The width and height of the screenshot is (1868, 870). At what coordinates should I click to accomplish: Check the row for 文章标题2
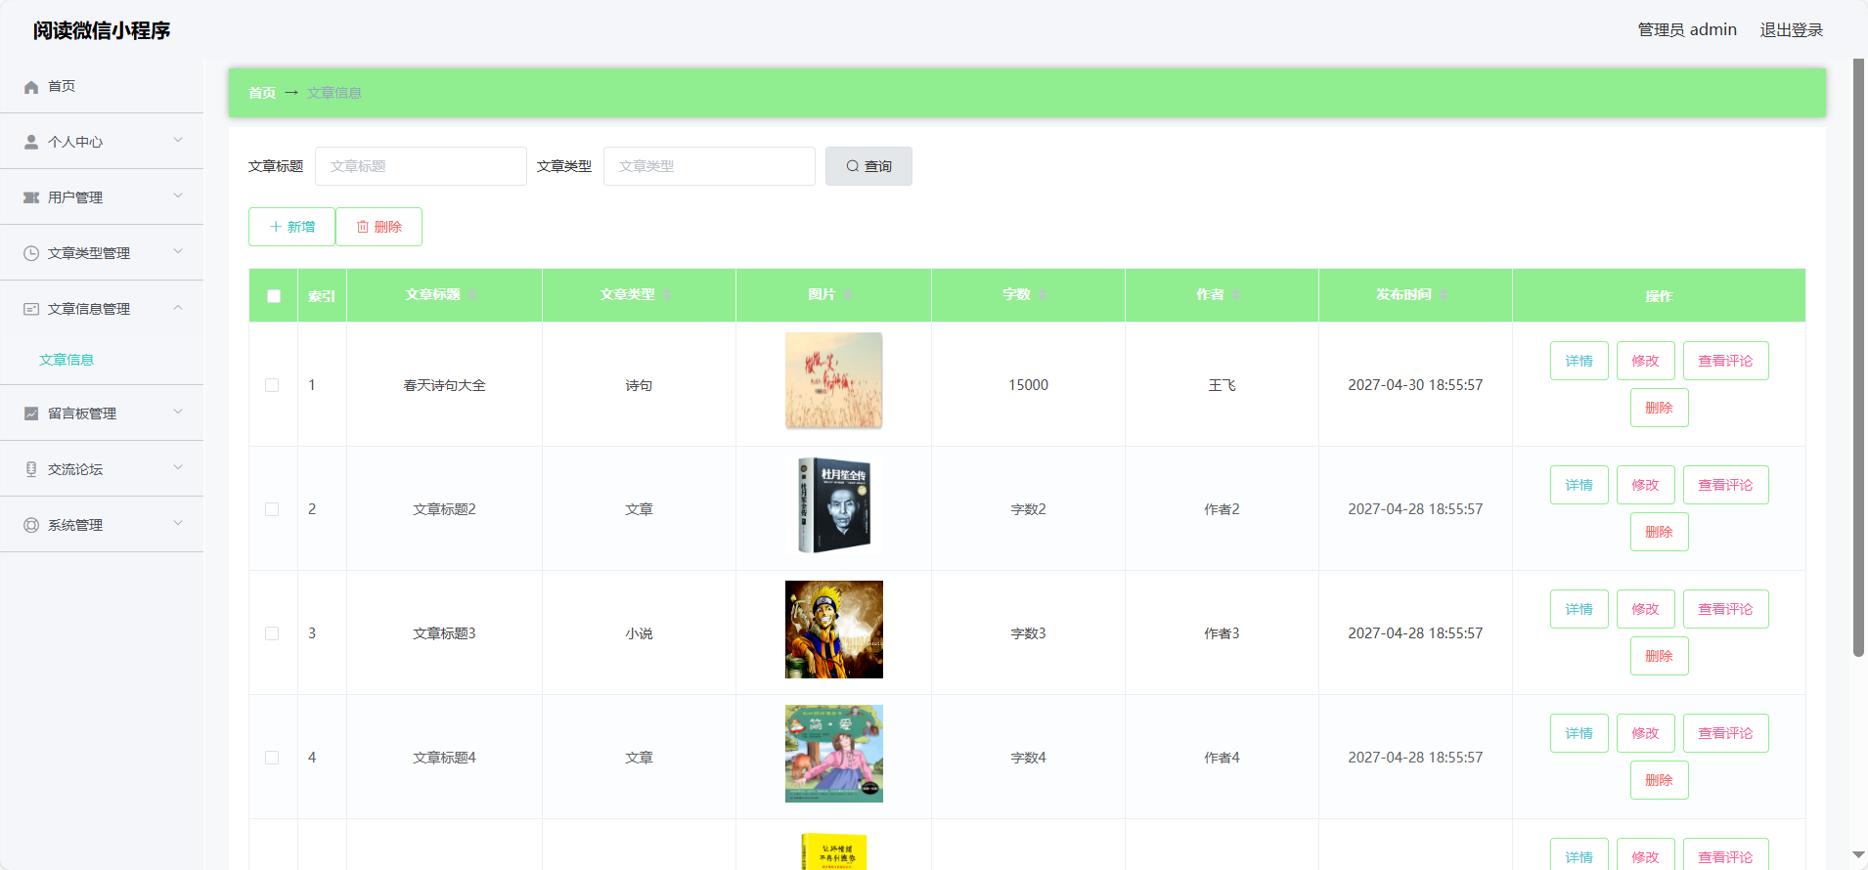pos(272,509)
